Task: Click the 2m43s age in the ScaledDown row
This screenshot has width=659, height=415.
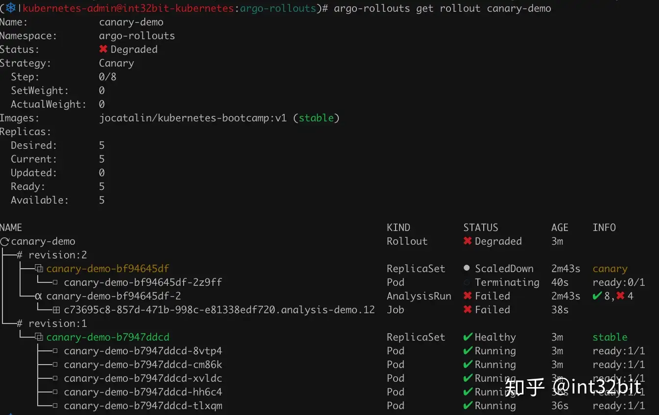Action: 566,269
